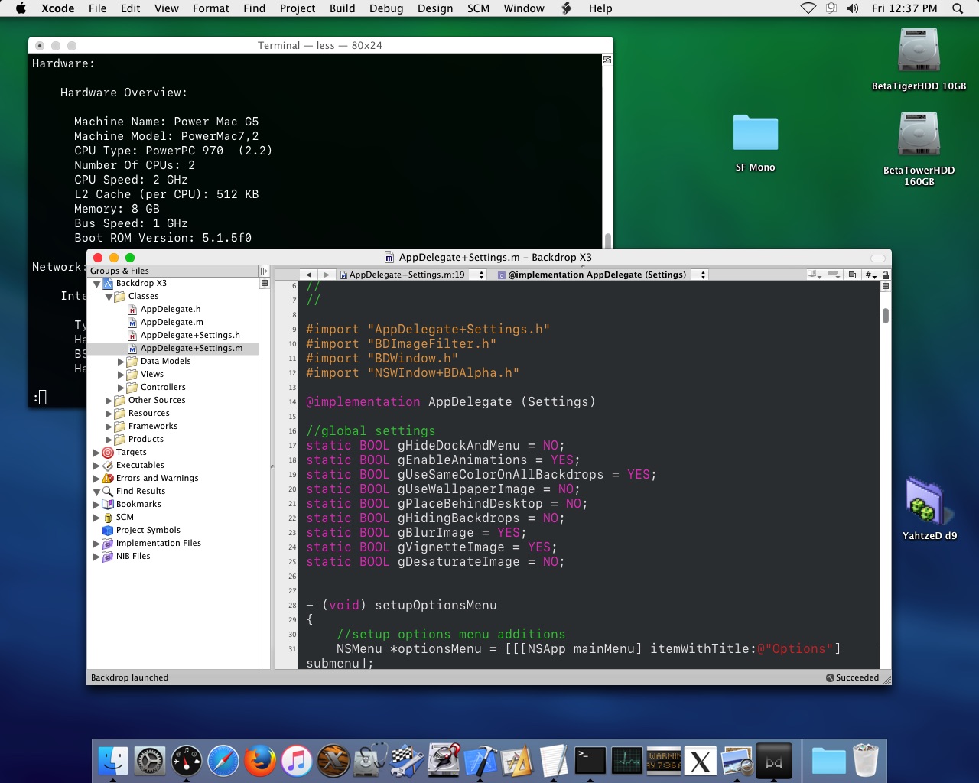This screenshot has height=783, width=979.
Task: Open Preview from the dock
Action: coord(737,761)
